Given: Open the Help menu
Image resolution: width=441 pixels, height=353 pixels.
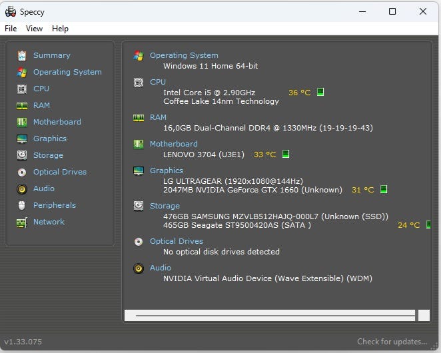Looking at the screenshot, I should [x=60, y=29].
